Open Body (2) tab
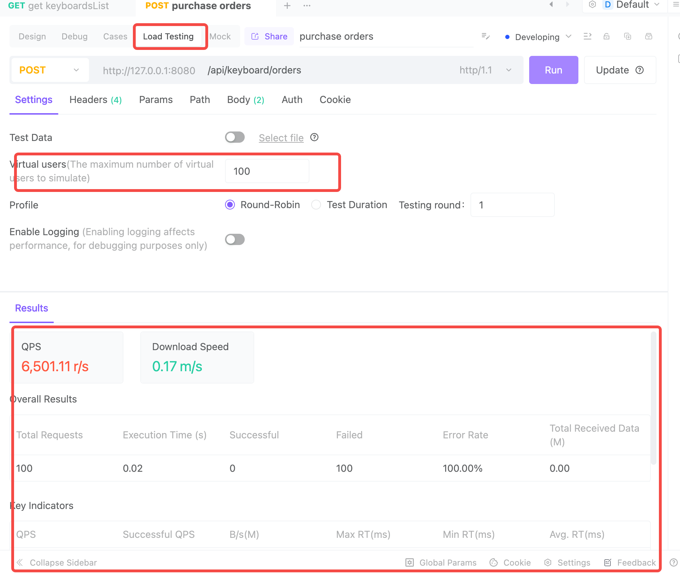 (246, 100)
